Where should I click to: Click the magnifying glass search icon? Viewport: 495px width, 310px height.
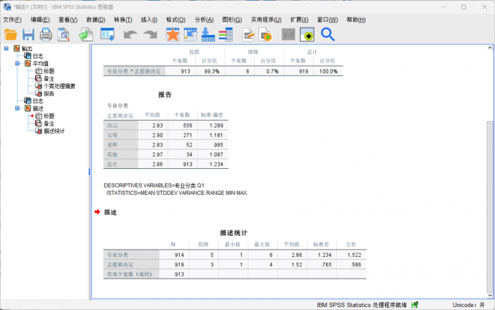click(x=328, y=34)
